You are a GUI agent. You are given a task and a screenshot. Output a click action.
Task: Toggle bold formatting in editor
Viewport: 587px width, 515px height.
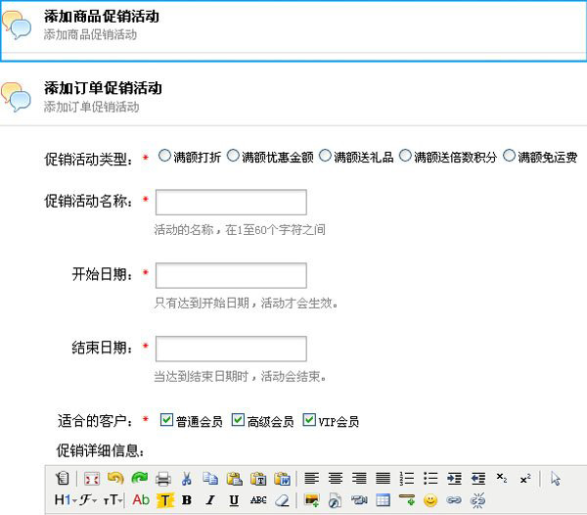tap(187, 500)
